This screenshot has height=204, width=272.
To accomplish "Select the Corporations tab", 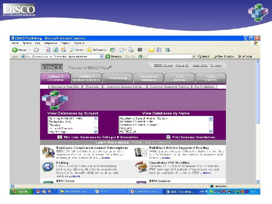I will pyautogui.click(x=117, y=78).
